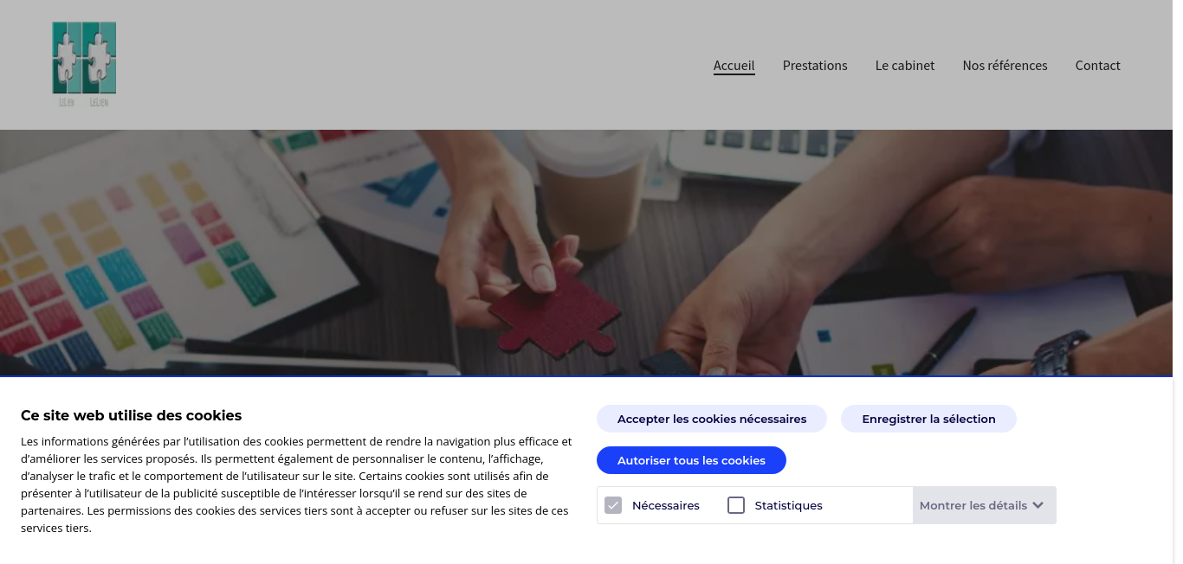Screen dimensions: 1183x564
Task: Open the Accueil menu item
Action: 734,66
